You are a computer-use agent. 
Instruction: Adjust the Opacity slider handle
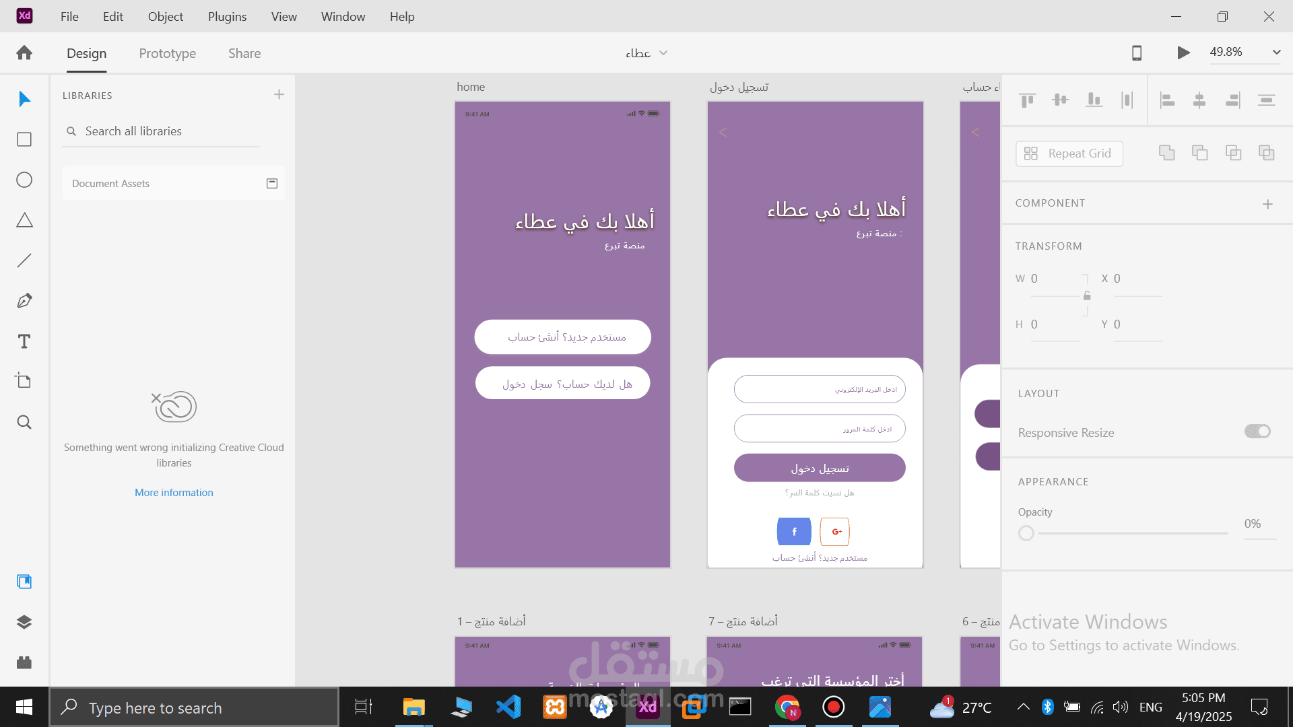pyautogui.click(x=1026, y=533)
